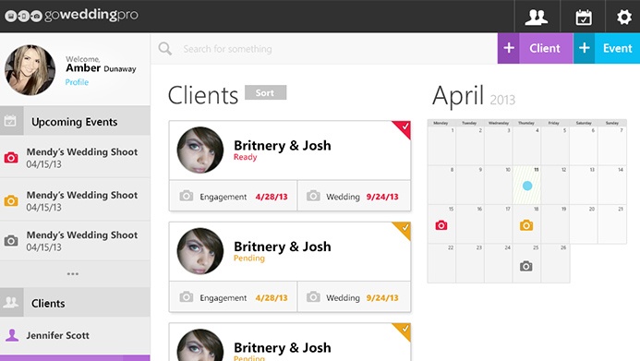Open the Profile link under Amber

pyautogui.click(x=77, y=82)
